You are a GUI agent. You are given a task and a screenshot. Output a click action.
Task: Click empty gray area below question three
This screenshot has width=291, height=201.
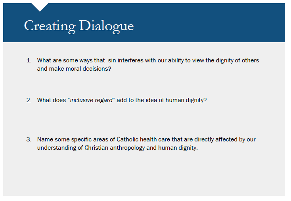143,175
